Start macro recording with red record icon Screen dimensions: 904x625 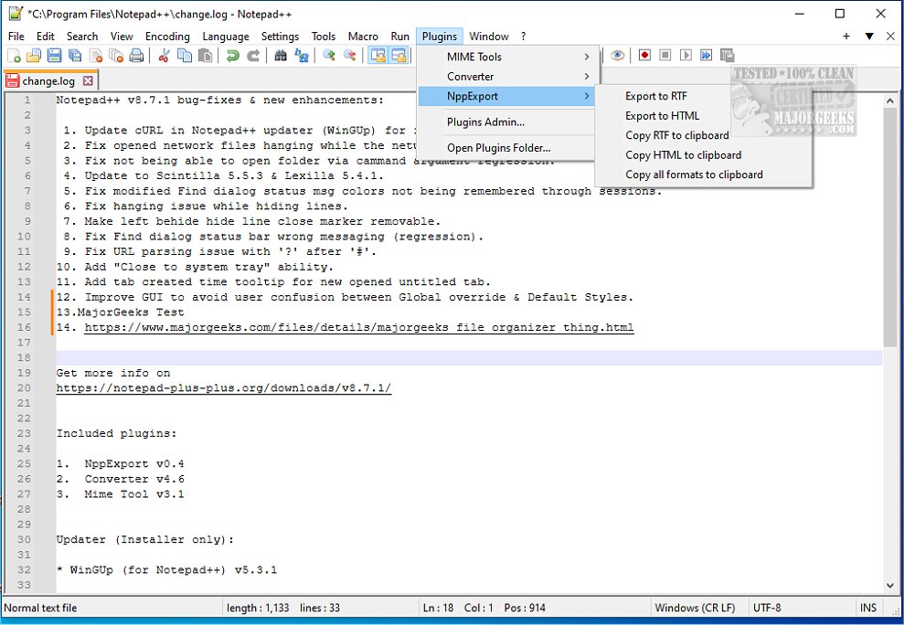(644, 56)
